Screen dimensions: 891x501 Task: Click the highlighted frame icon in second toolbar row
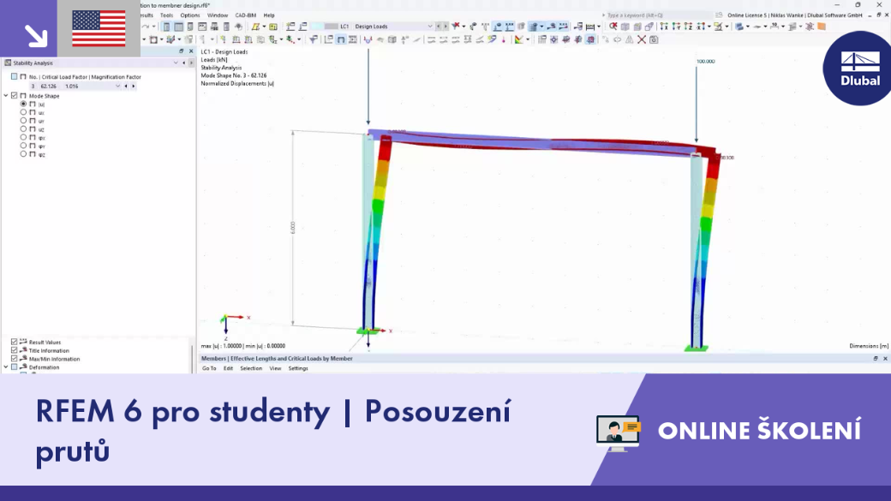[x=340, y=39]
